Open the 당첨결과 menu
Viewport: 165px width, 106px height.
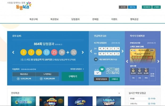(x=75, y=19)
